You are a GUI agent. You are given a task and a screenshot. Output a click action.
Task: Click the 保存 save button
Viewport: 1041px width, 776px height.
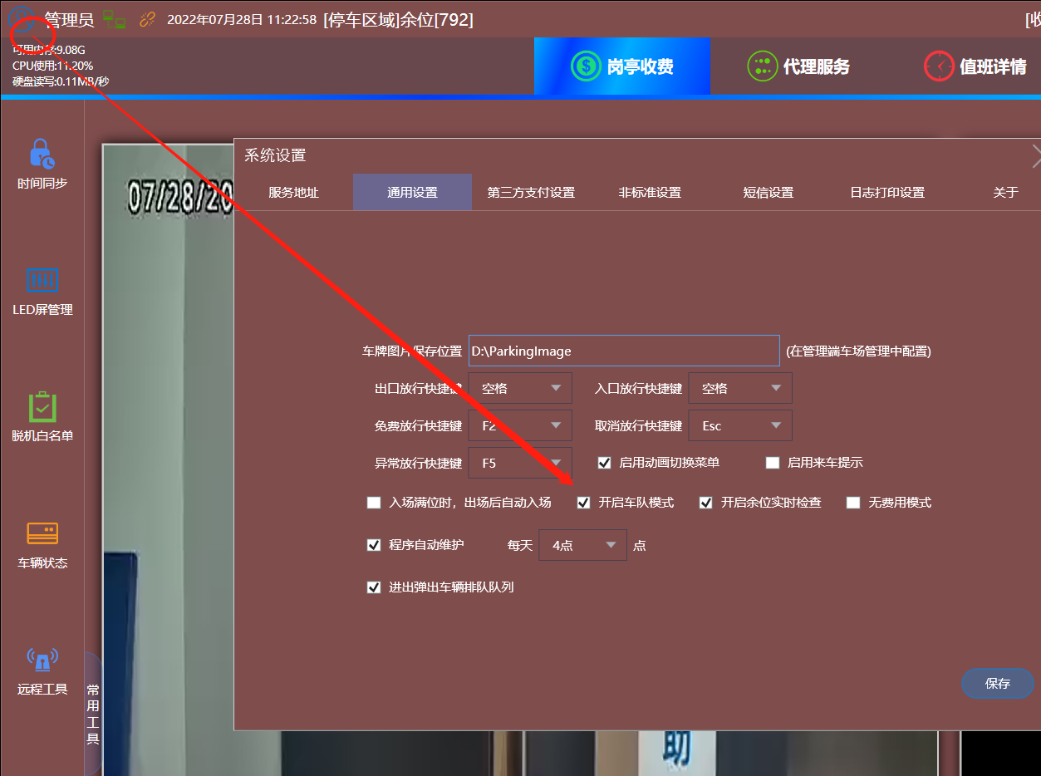click(x=998, y=684)
